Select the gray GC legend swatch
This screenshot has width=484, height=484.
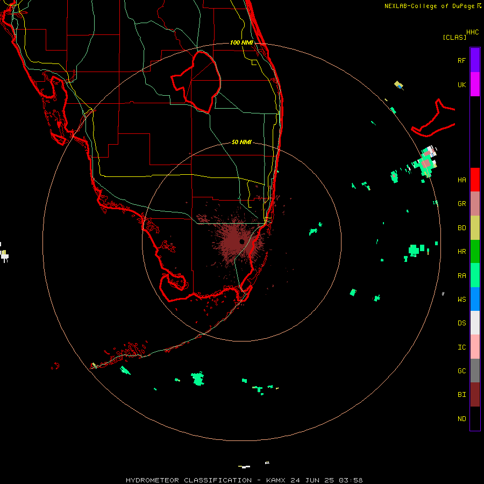(475, 371)
